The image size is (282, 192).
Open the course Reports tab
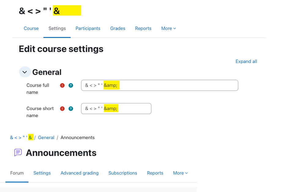pyautogui.click(x=143, y=28)
